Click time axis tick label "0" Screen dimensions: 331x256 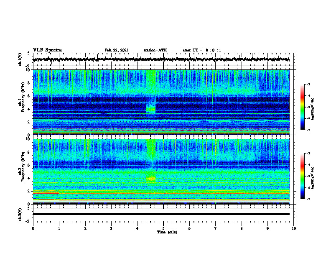(33, 228)
